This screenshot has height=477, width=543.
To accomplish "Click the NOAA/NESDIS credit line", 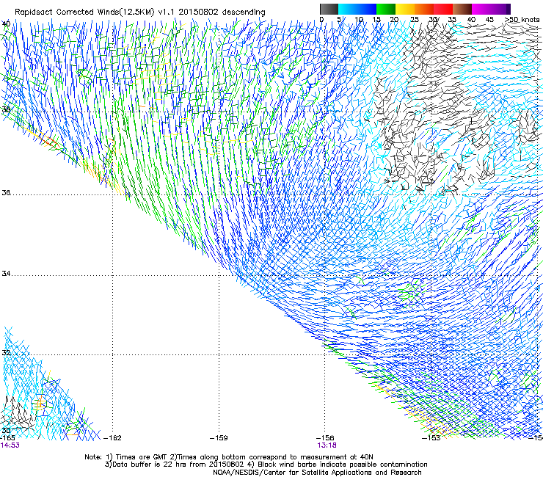I will 317,472.
